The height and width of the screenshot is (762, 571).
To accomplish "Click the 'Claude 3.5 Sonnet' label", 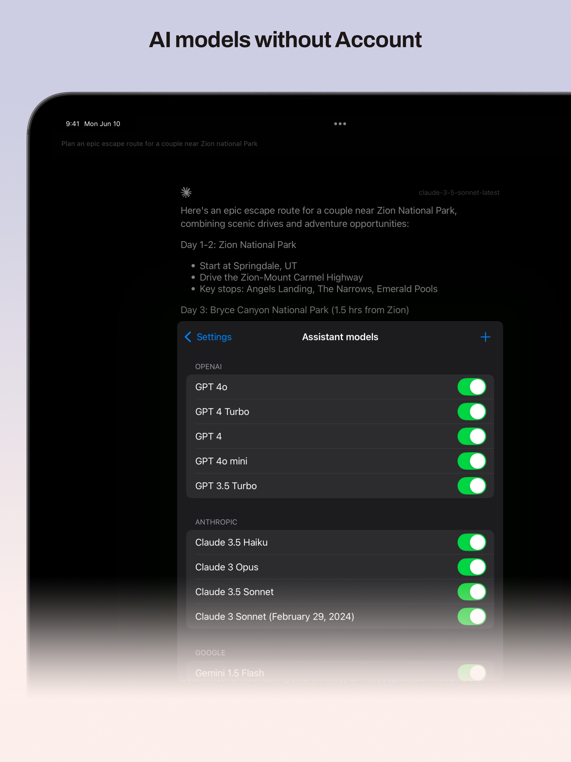I will [234, 592].
